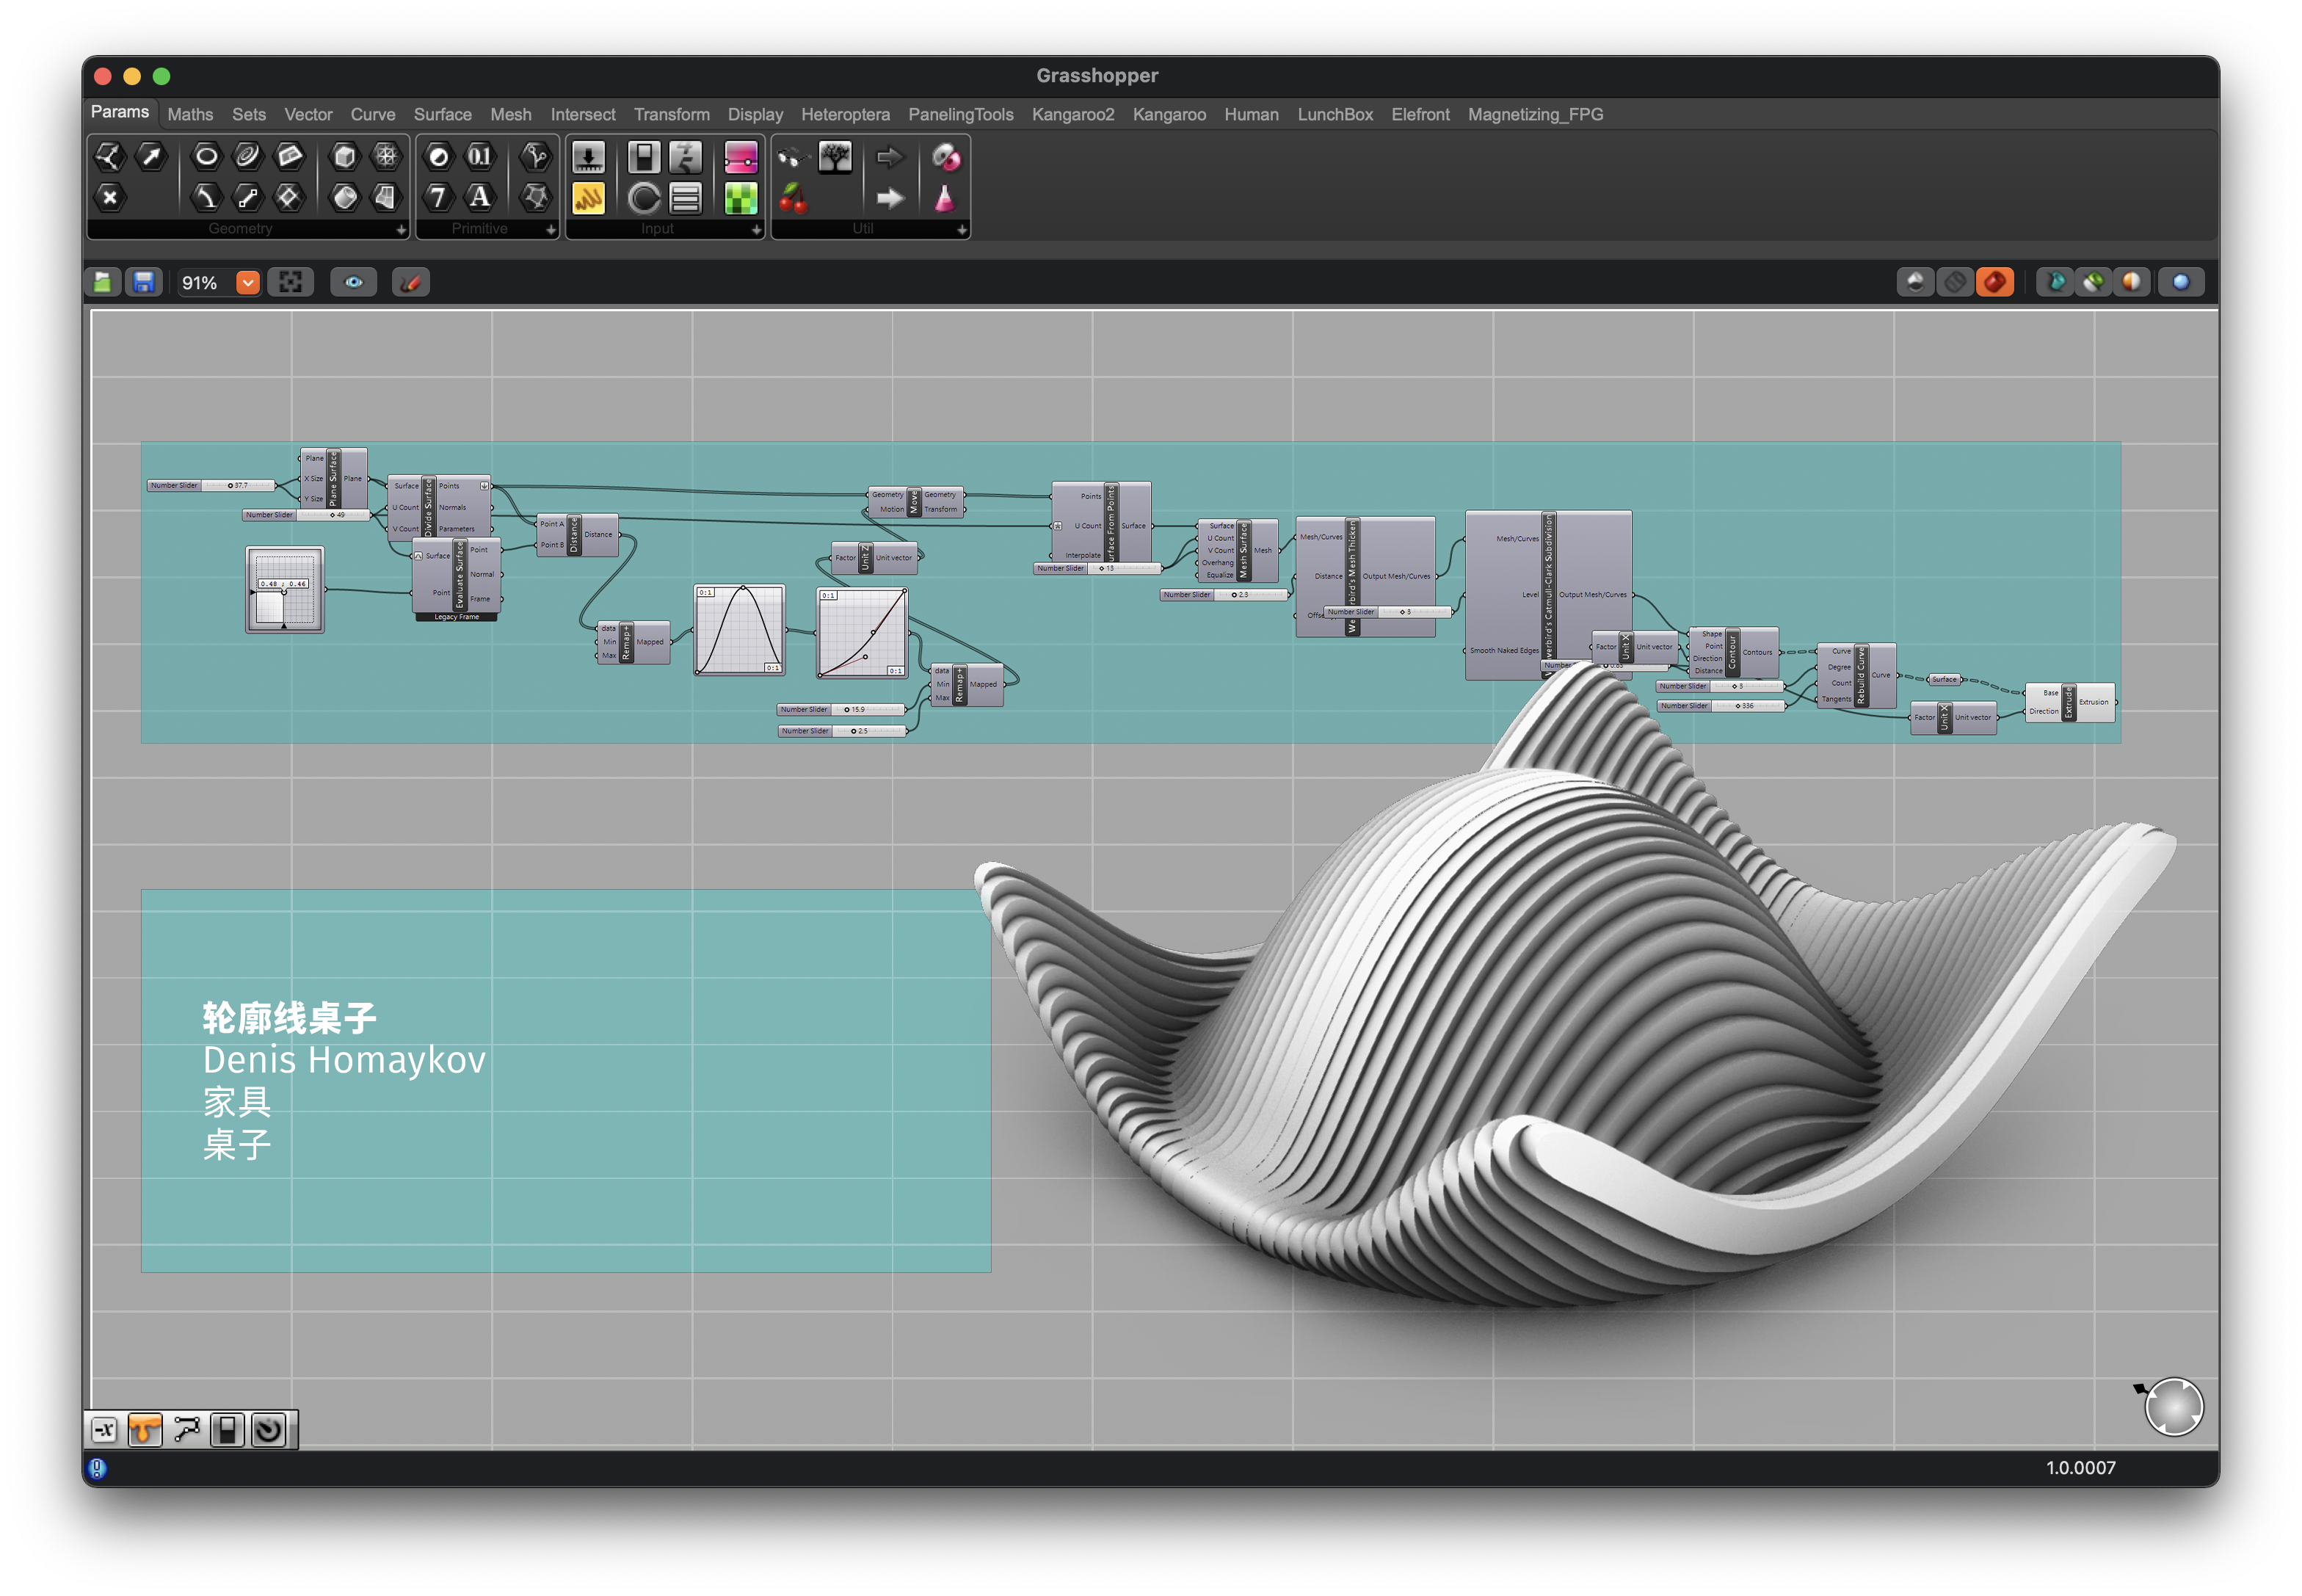Click the Open file green folder icon
Screen dimensions: 2302x1596
(x=103, y=283)
